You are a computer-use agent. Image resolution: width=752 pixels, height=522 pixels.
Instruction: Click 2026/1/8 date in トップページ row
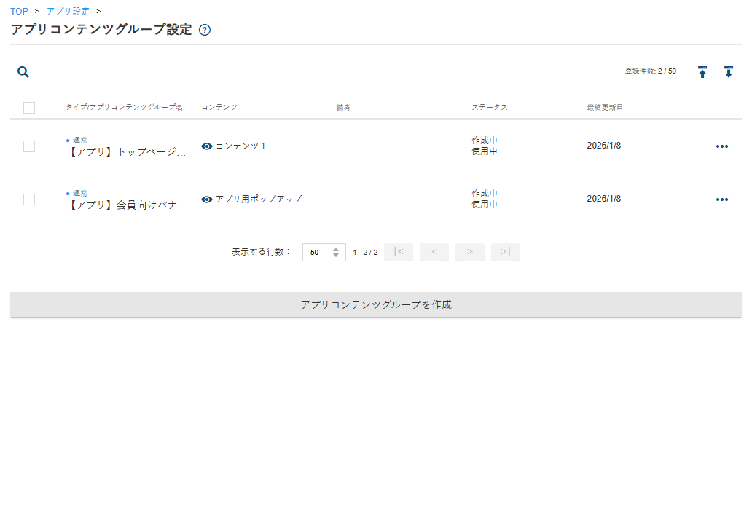(x=604, y=146)
